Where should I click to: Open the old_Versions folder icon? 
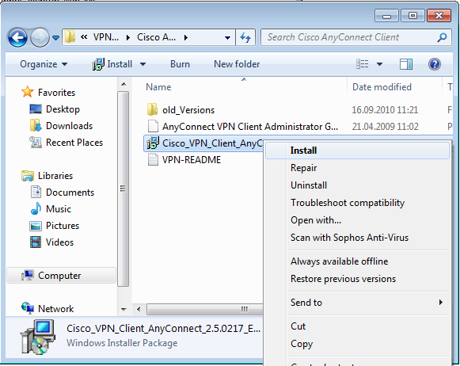[152, 109]
